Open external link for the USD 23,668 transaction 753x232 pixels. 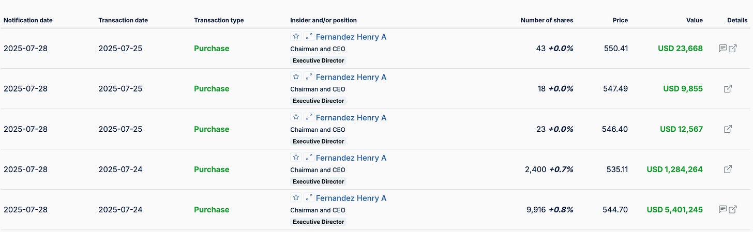(733, 49)
